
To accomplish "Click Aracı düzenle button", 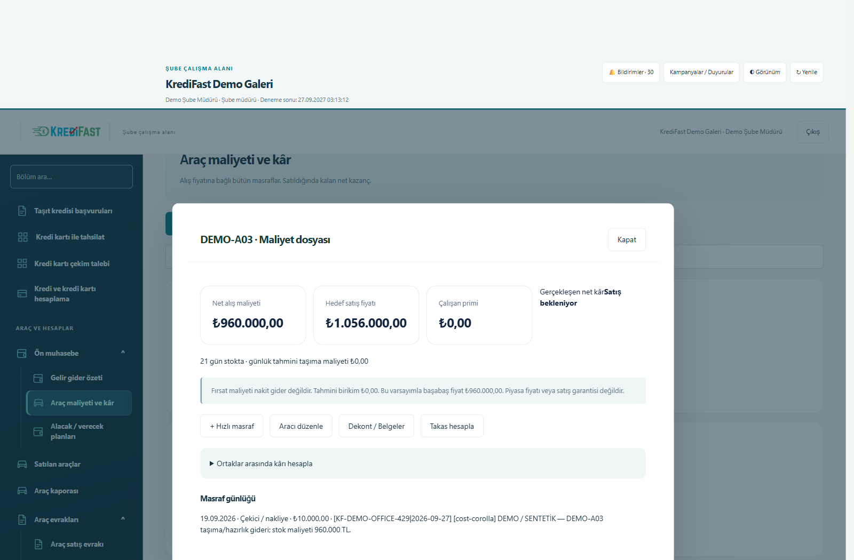I will [301, 426].
